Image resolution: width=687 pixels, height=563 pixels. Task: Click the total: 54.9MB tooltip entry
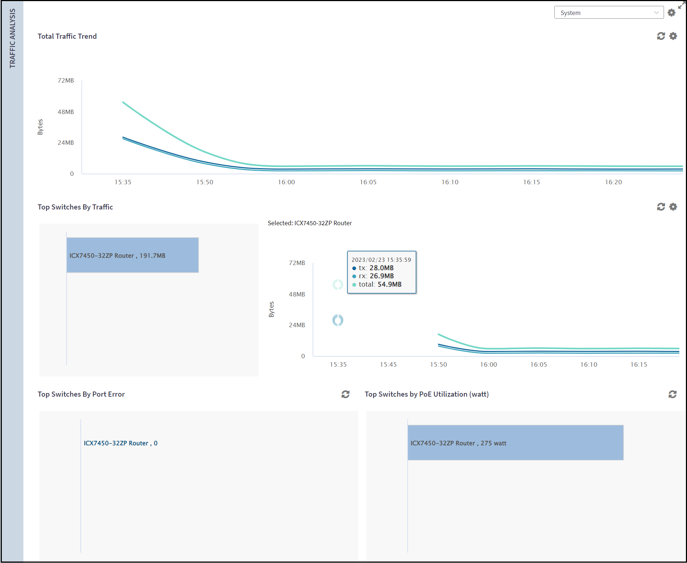point(377,284)
